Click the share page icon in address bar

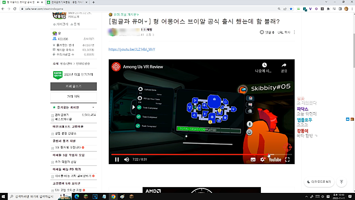coord(285,9)
